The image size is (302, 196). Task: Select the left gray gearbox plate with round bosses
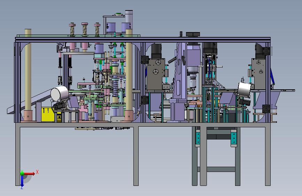[156, 74]
